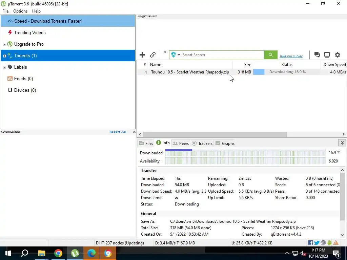This screenshot has height=260, width=347.
Task: Click the globe web icon in status bar
Action: click(x=323, y=243)
